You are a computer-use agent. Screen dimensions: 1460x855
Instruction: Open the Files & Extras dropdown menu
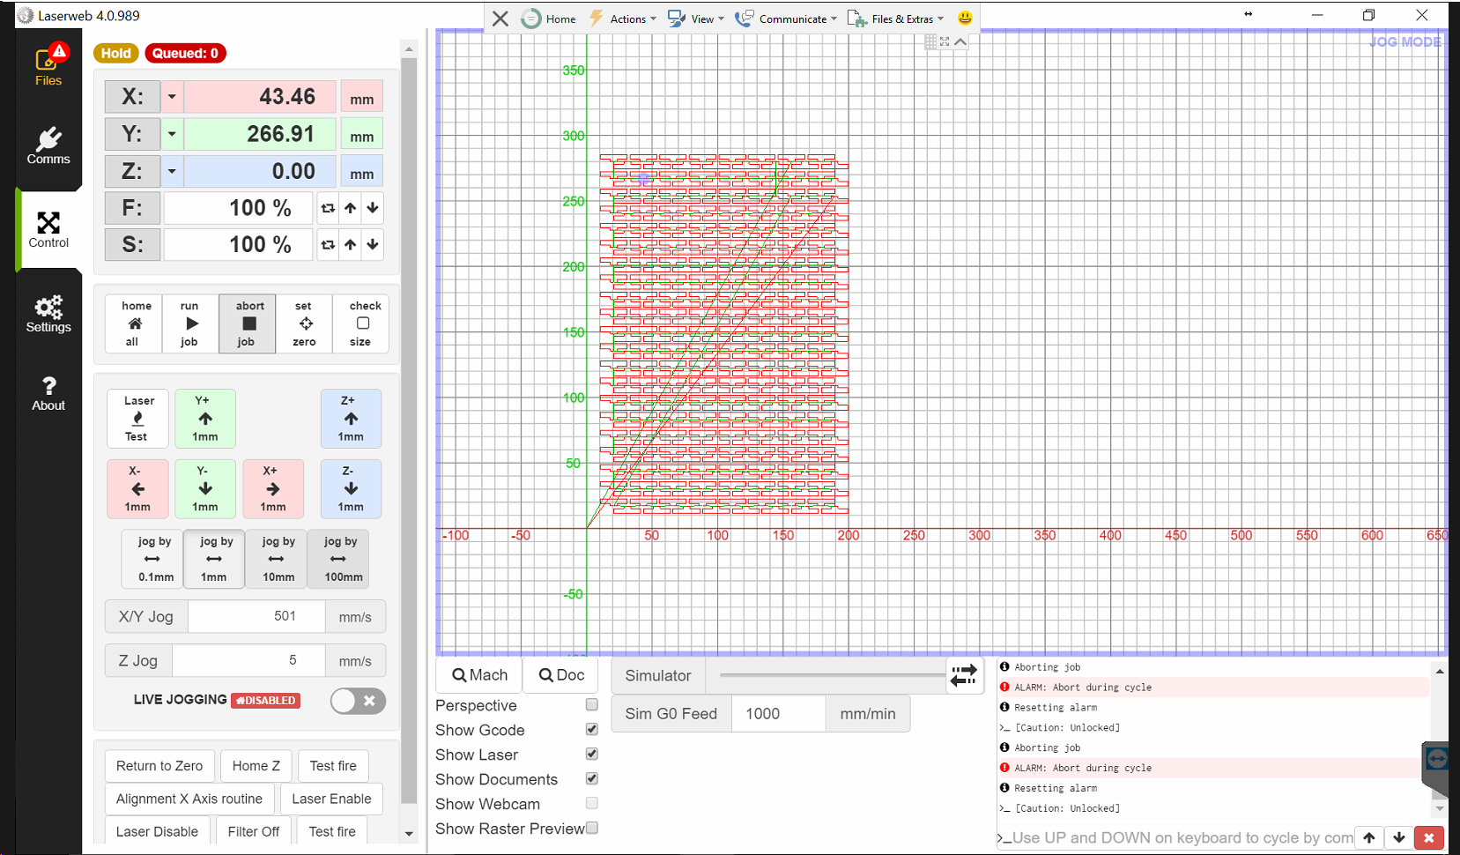(895, 19)
